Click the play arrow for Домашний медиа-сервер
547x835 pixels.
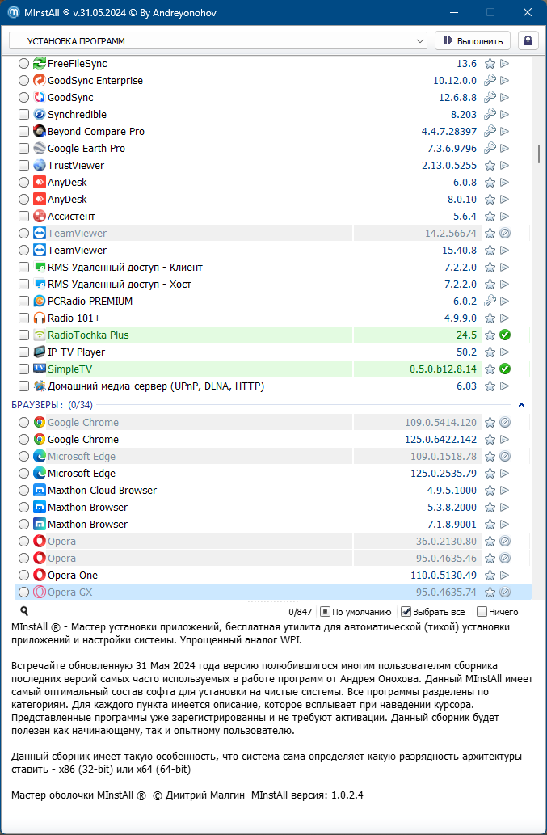tap(505, 386)
